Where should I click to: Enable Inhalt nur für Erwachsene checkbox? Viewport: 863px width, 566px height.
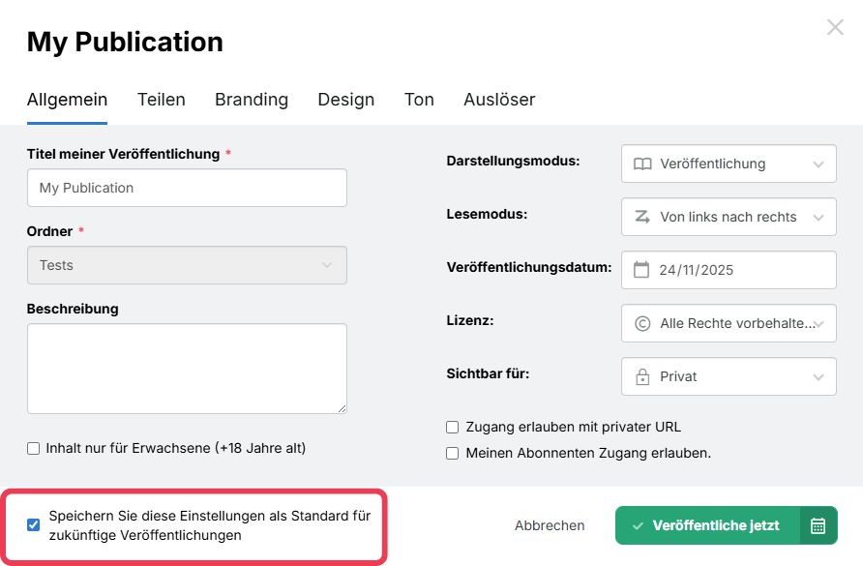point(34,448)
